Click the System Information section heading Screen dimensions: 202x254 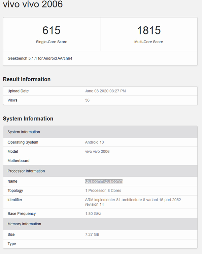[x=28, y=119]
